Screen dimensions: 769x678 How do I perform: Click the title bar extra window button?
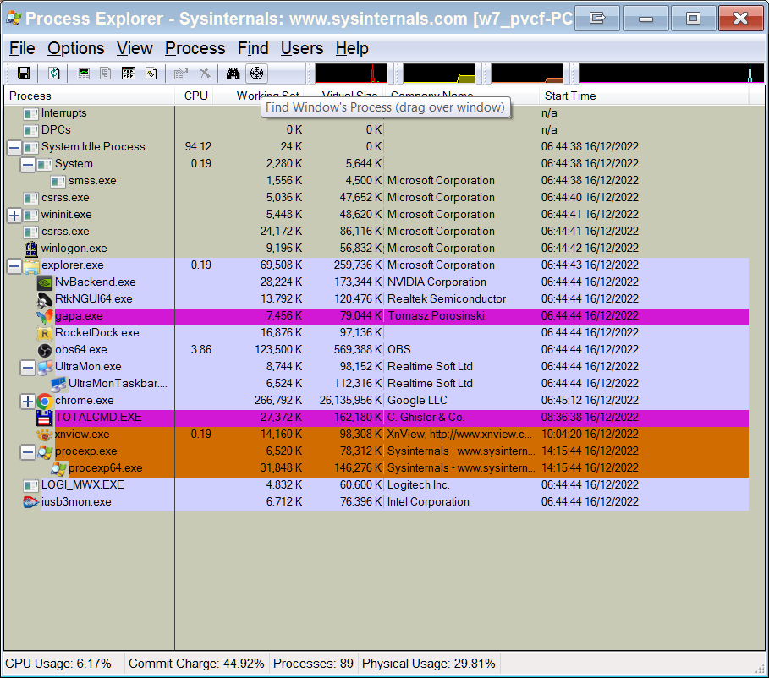coord(597,18)
